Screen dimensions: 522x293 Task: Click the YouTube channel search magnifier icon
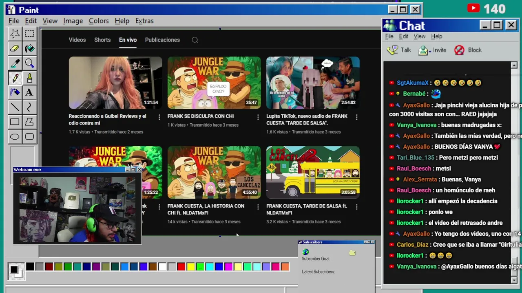click(x=195, y=40)
